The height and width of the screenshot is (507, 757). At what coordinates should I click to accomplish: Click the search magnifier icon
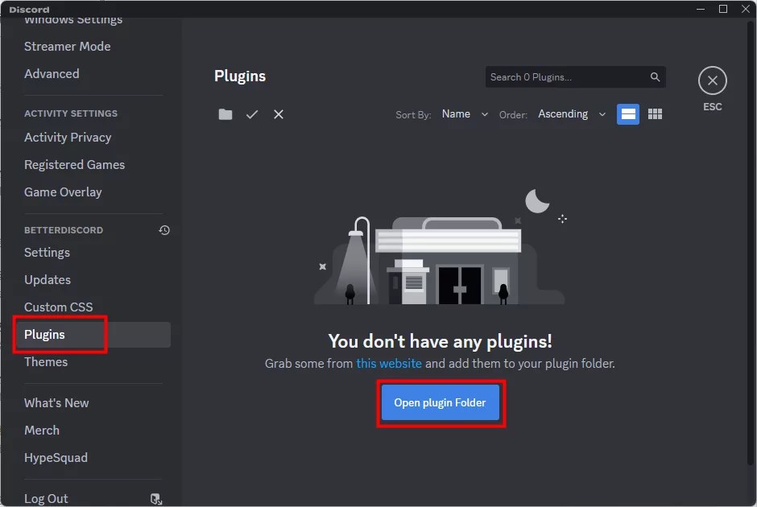click(x=654, y=76)
